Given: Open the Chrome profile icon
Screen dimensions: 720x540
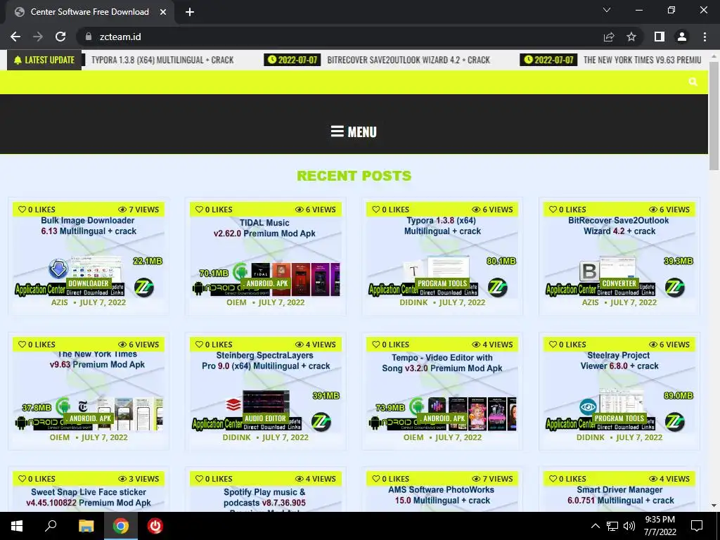Looking at the screenshot, I should 682,37.
